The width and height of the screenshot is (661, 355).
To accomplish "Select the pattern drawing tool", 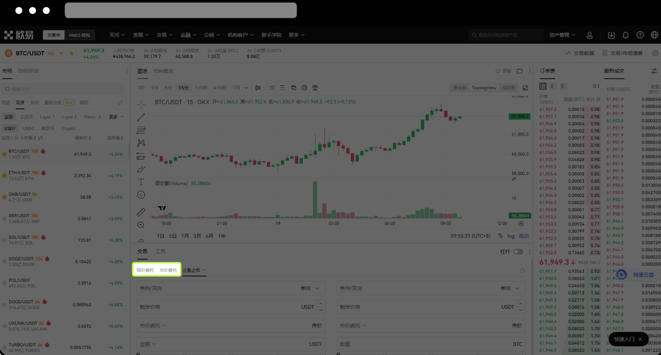I will point(141,143).
